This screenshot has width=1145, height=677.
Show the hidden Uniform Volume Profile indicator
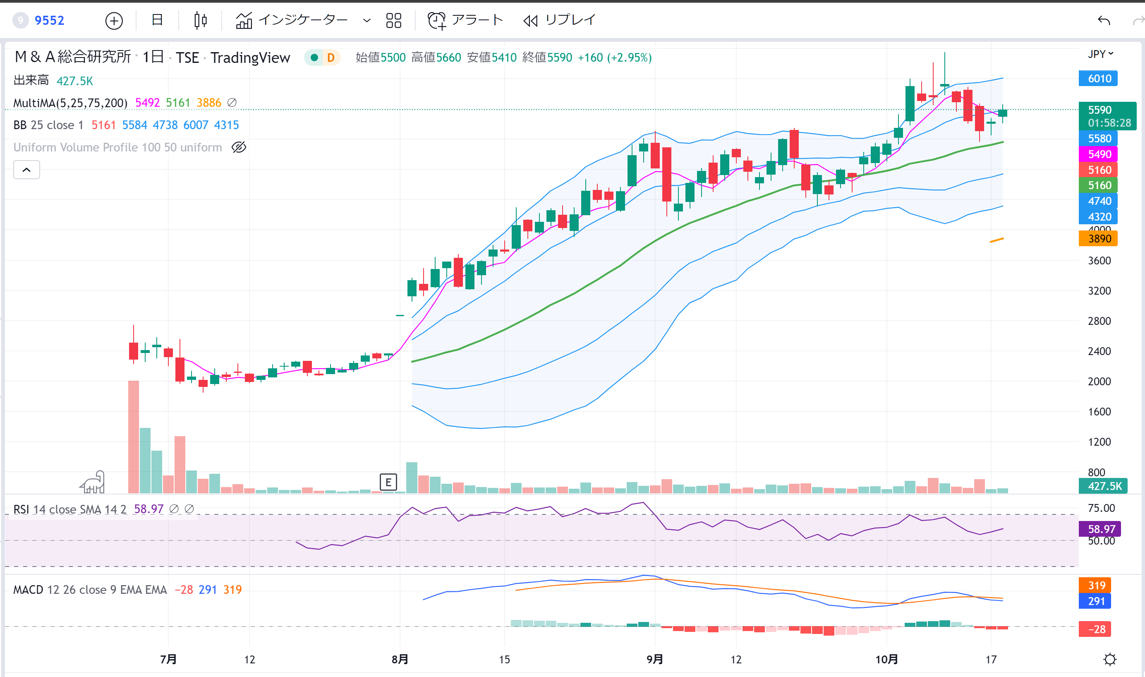[239, 147]
